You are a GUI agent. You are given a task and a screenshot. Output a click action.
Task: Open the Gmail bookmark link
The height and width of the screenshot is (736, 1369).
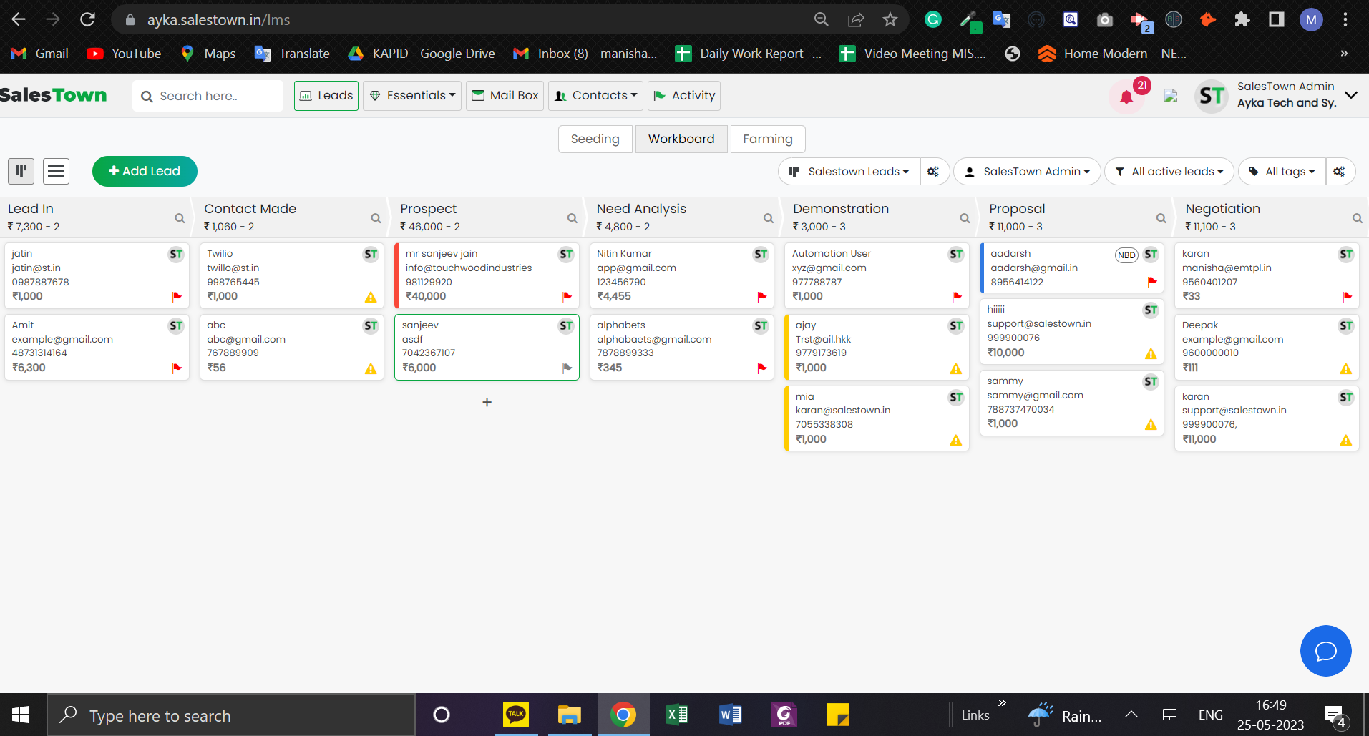pyautogui.click(x=39, y=53)
